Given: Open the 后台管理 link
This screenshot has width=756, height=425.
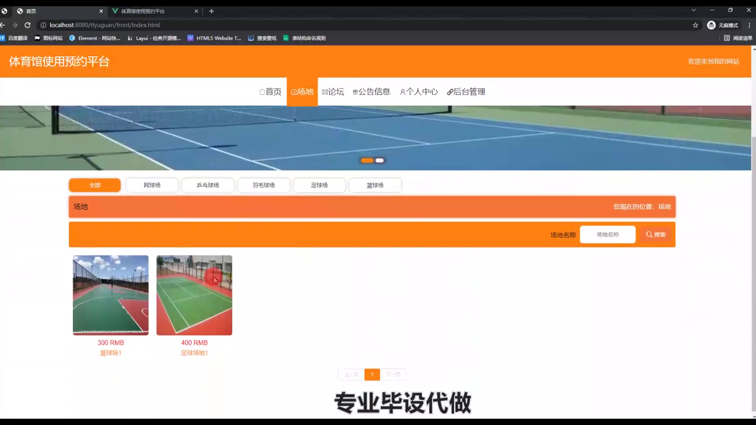Looking at the screenshot, I should pos(466,92).
